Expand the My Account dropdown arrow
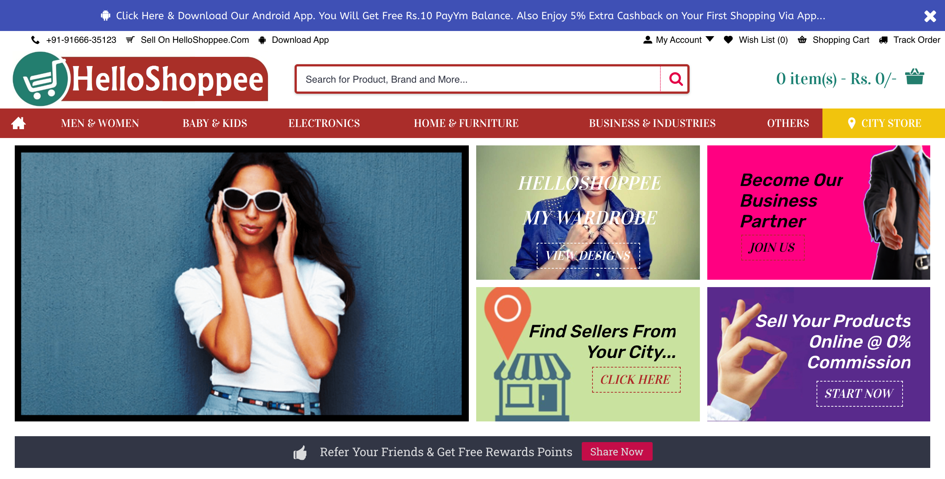The image size is (945, 479). click(710, 39)
